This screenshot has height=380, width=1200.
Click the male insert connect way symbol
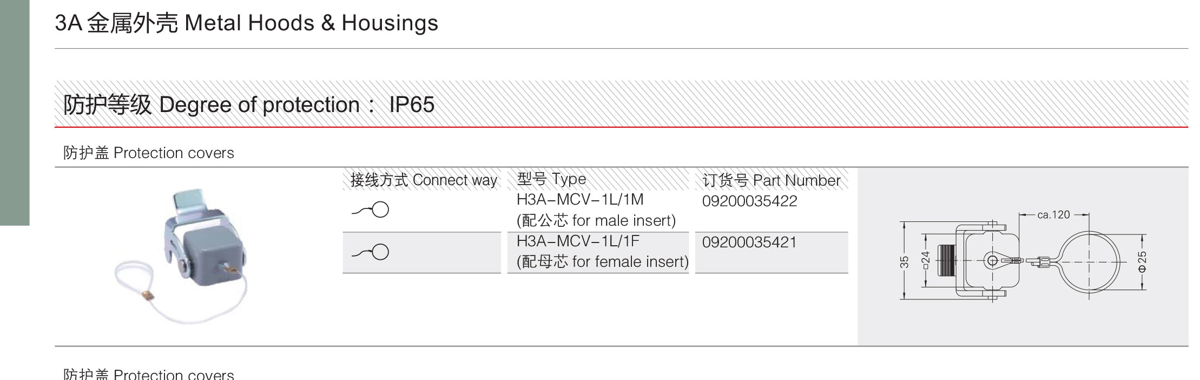371,209
